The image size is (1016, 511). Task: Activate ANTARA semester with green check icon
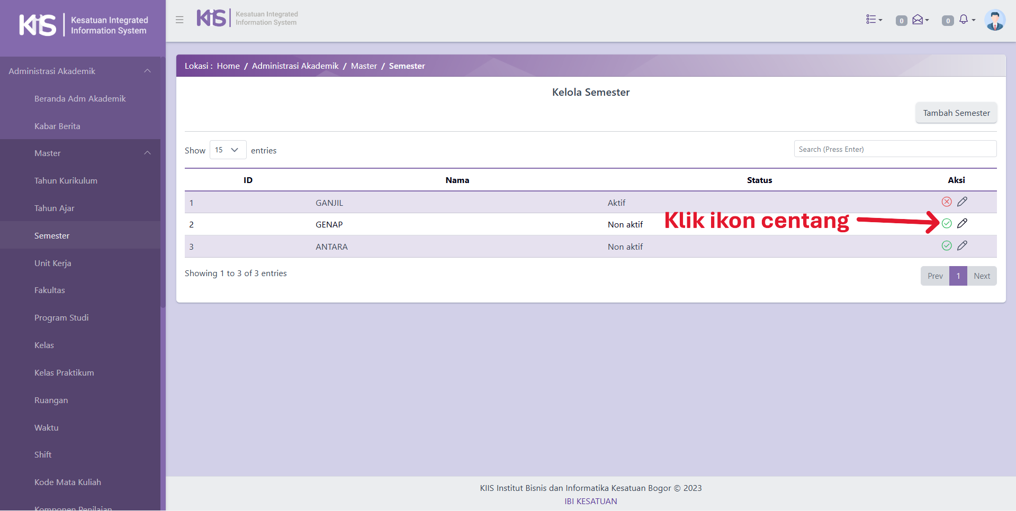[947, 245]
